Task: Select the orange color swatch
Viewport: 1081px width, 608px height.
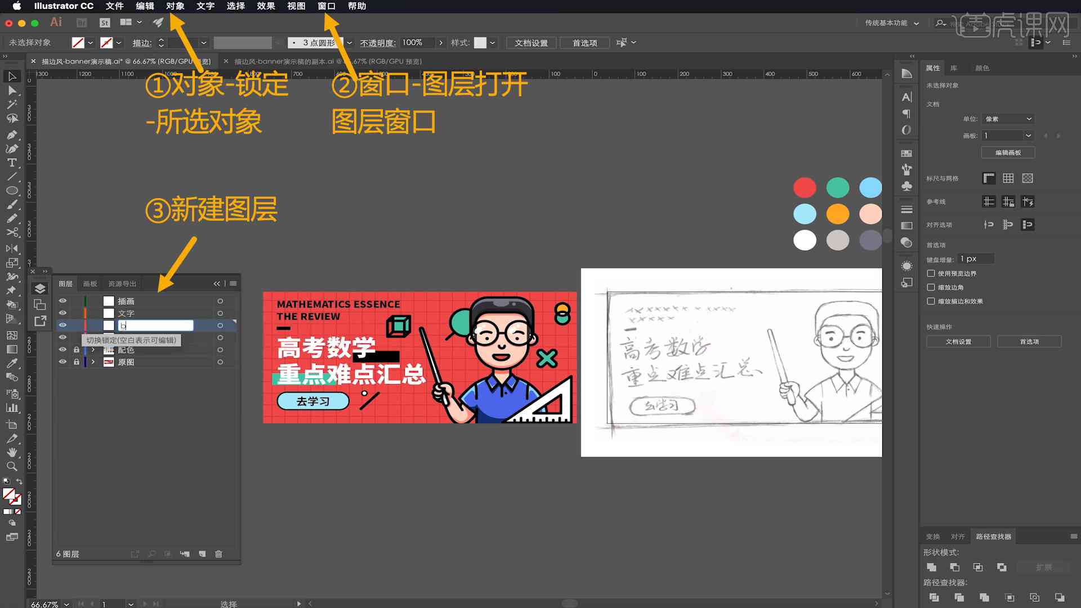Action: point(836,214)
